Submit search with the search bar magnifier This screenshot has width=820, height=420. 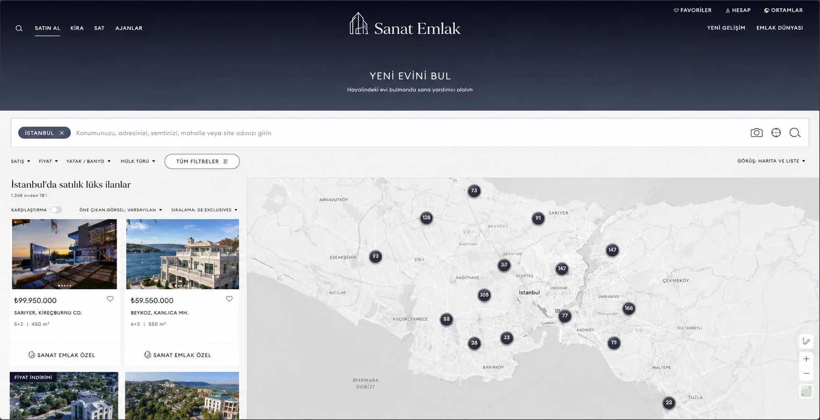coord(795,133)
